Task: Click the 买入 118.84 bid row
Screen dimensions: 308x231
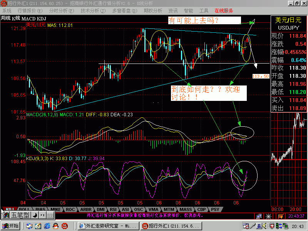Action: 288,100
